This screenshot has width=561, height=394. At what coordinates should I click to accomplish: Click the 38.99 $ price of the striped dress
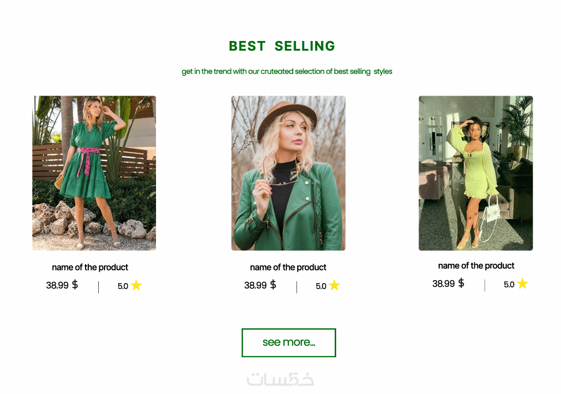point(62,285)
